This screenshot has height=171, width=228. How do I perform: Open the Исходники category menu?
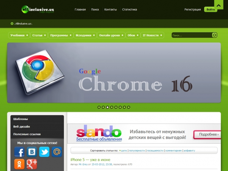pyautogui.click(x=85, y=35)
